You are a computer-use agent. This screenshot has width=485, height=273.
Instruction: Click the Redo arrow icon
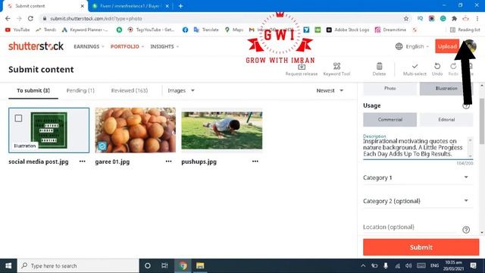tap(453, 66)
